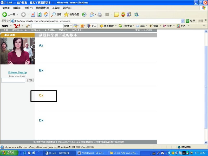Expand the Yahoo 搜尋 search dropdown
This screenshot has width=208, height=156.
71,26
